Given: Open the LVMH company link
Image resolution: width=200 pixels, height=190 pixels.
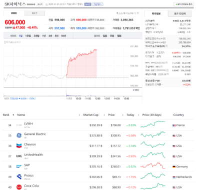Looking at the screenshot, I should coord(28,123).
